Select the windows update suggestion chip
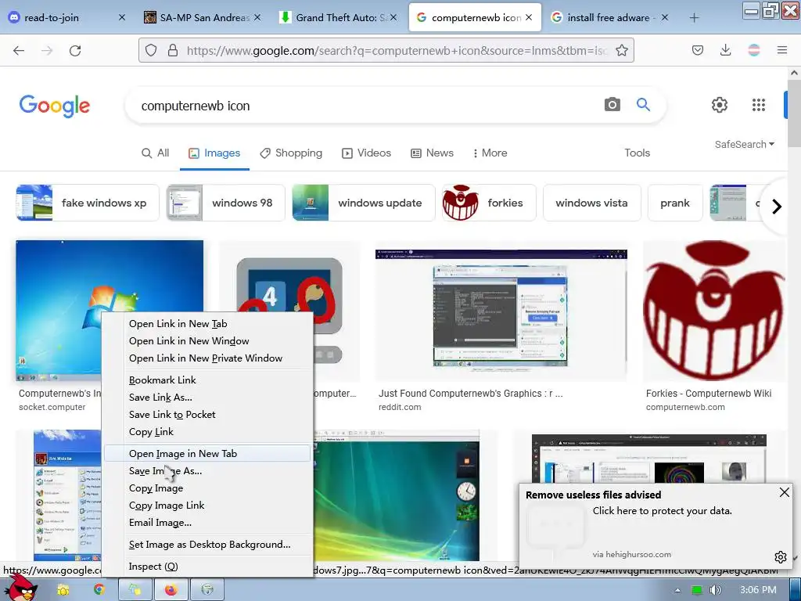The image size is (801, 601). pos(363,203)
